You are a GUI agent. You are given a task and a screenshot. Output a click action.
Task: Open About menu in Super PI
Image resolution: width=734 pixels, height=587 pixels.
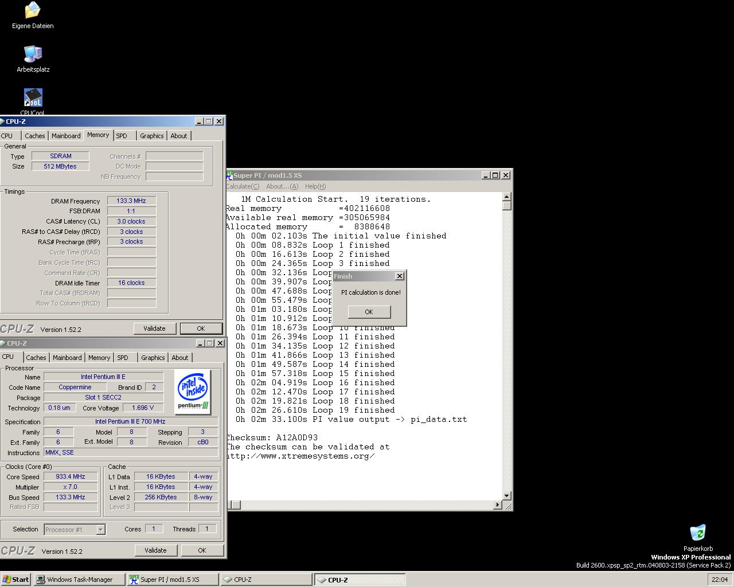pos(282,186)
